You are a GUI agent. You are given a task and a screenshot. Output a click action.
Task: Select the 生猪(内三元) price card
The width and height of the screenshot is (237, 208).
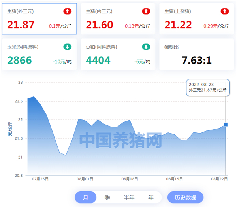click(118, 19)
